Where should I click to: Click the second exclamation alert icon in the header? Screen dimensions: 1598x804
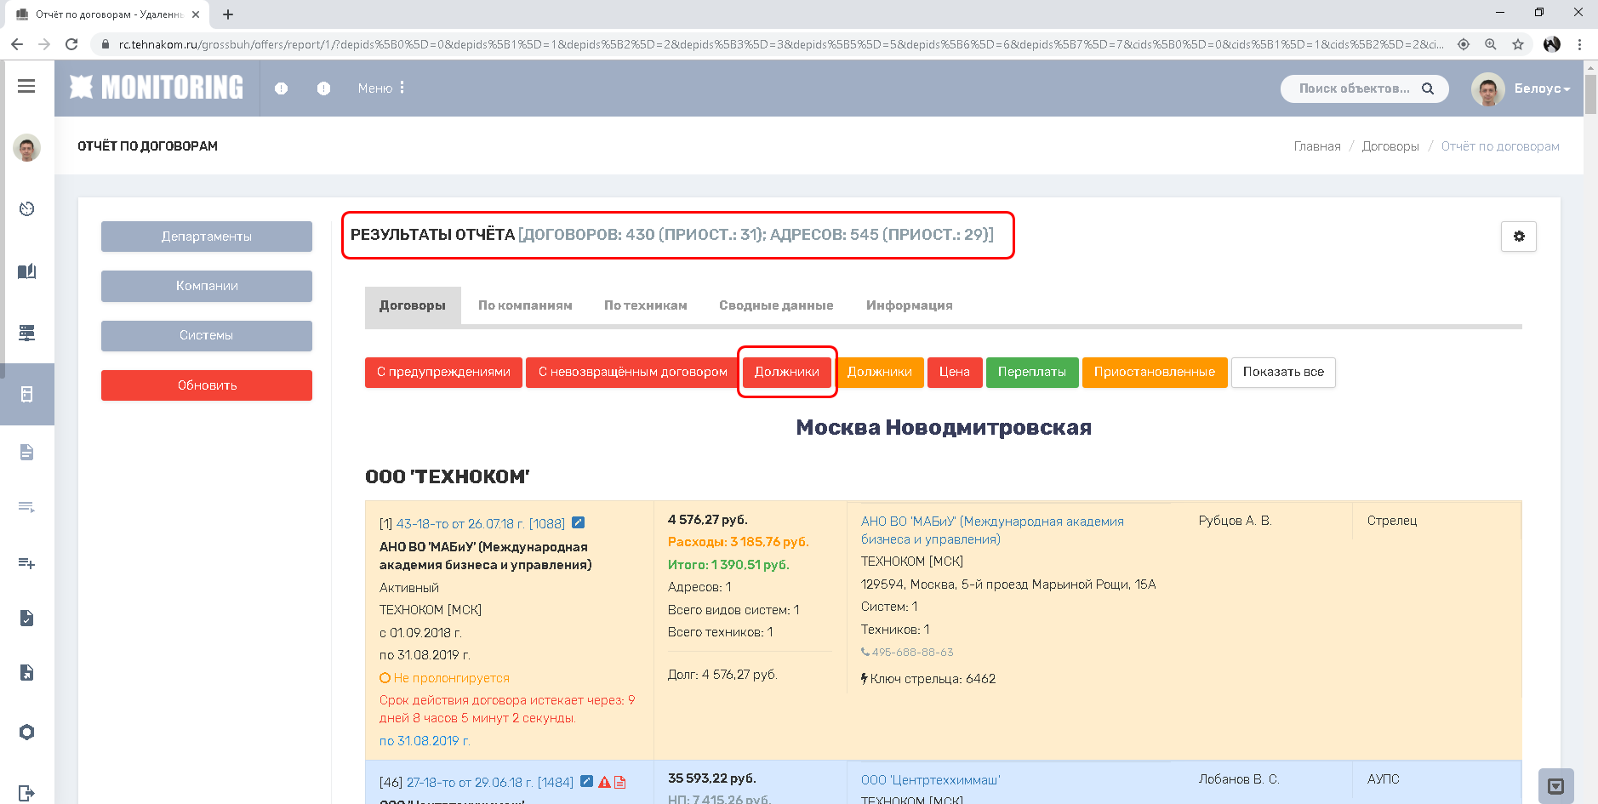(323, 88)
